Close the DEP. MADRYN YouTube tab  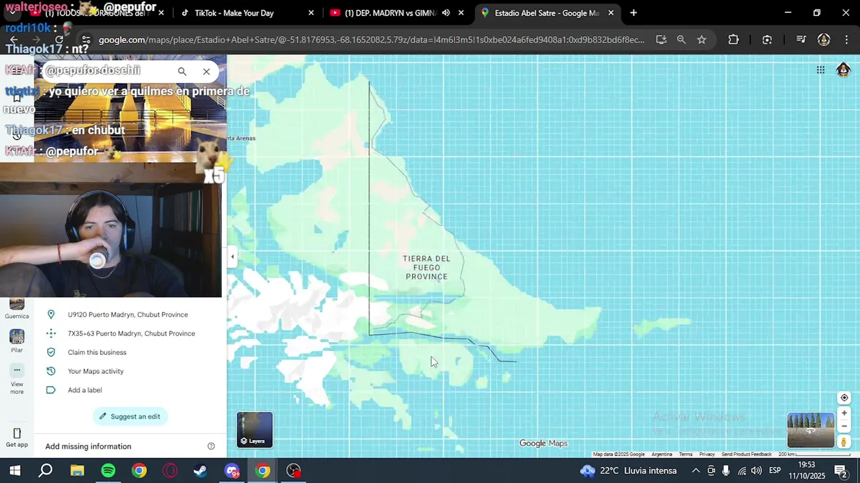coord(461,13)
